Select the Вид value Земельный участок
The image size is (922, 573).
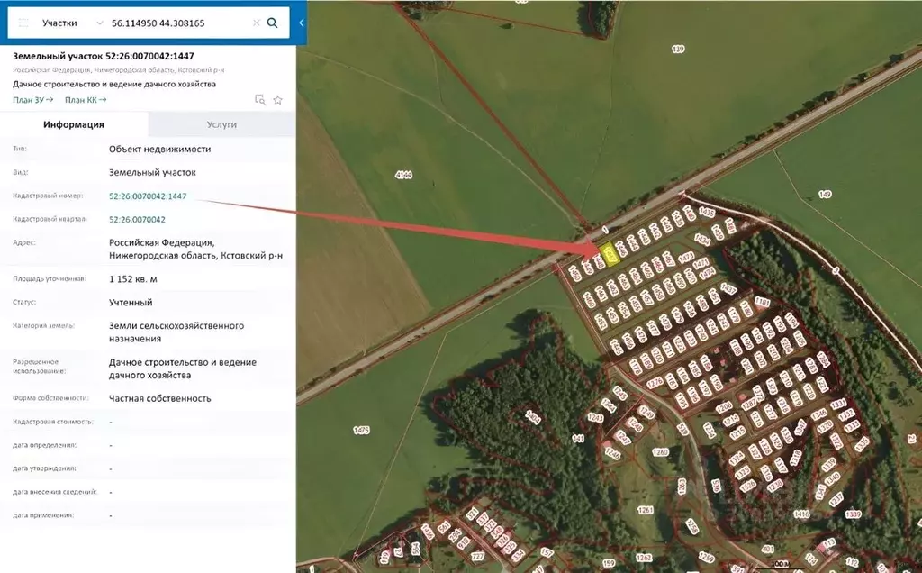pos(152,172)
